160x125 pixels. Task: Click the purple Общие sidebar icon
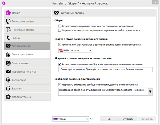[x=8, y=13]
